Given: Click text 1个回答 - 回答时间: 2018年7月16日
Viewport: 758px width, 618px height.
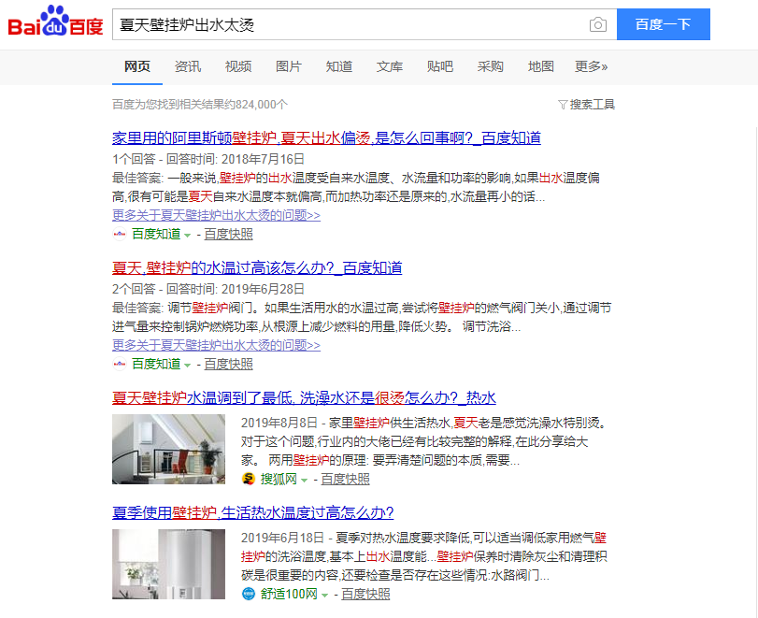Looking at the screenshot, I should point(208,159).
